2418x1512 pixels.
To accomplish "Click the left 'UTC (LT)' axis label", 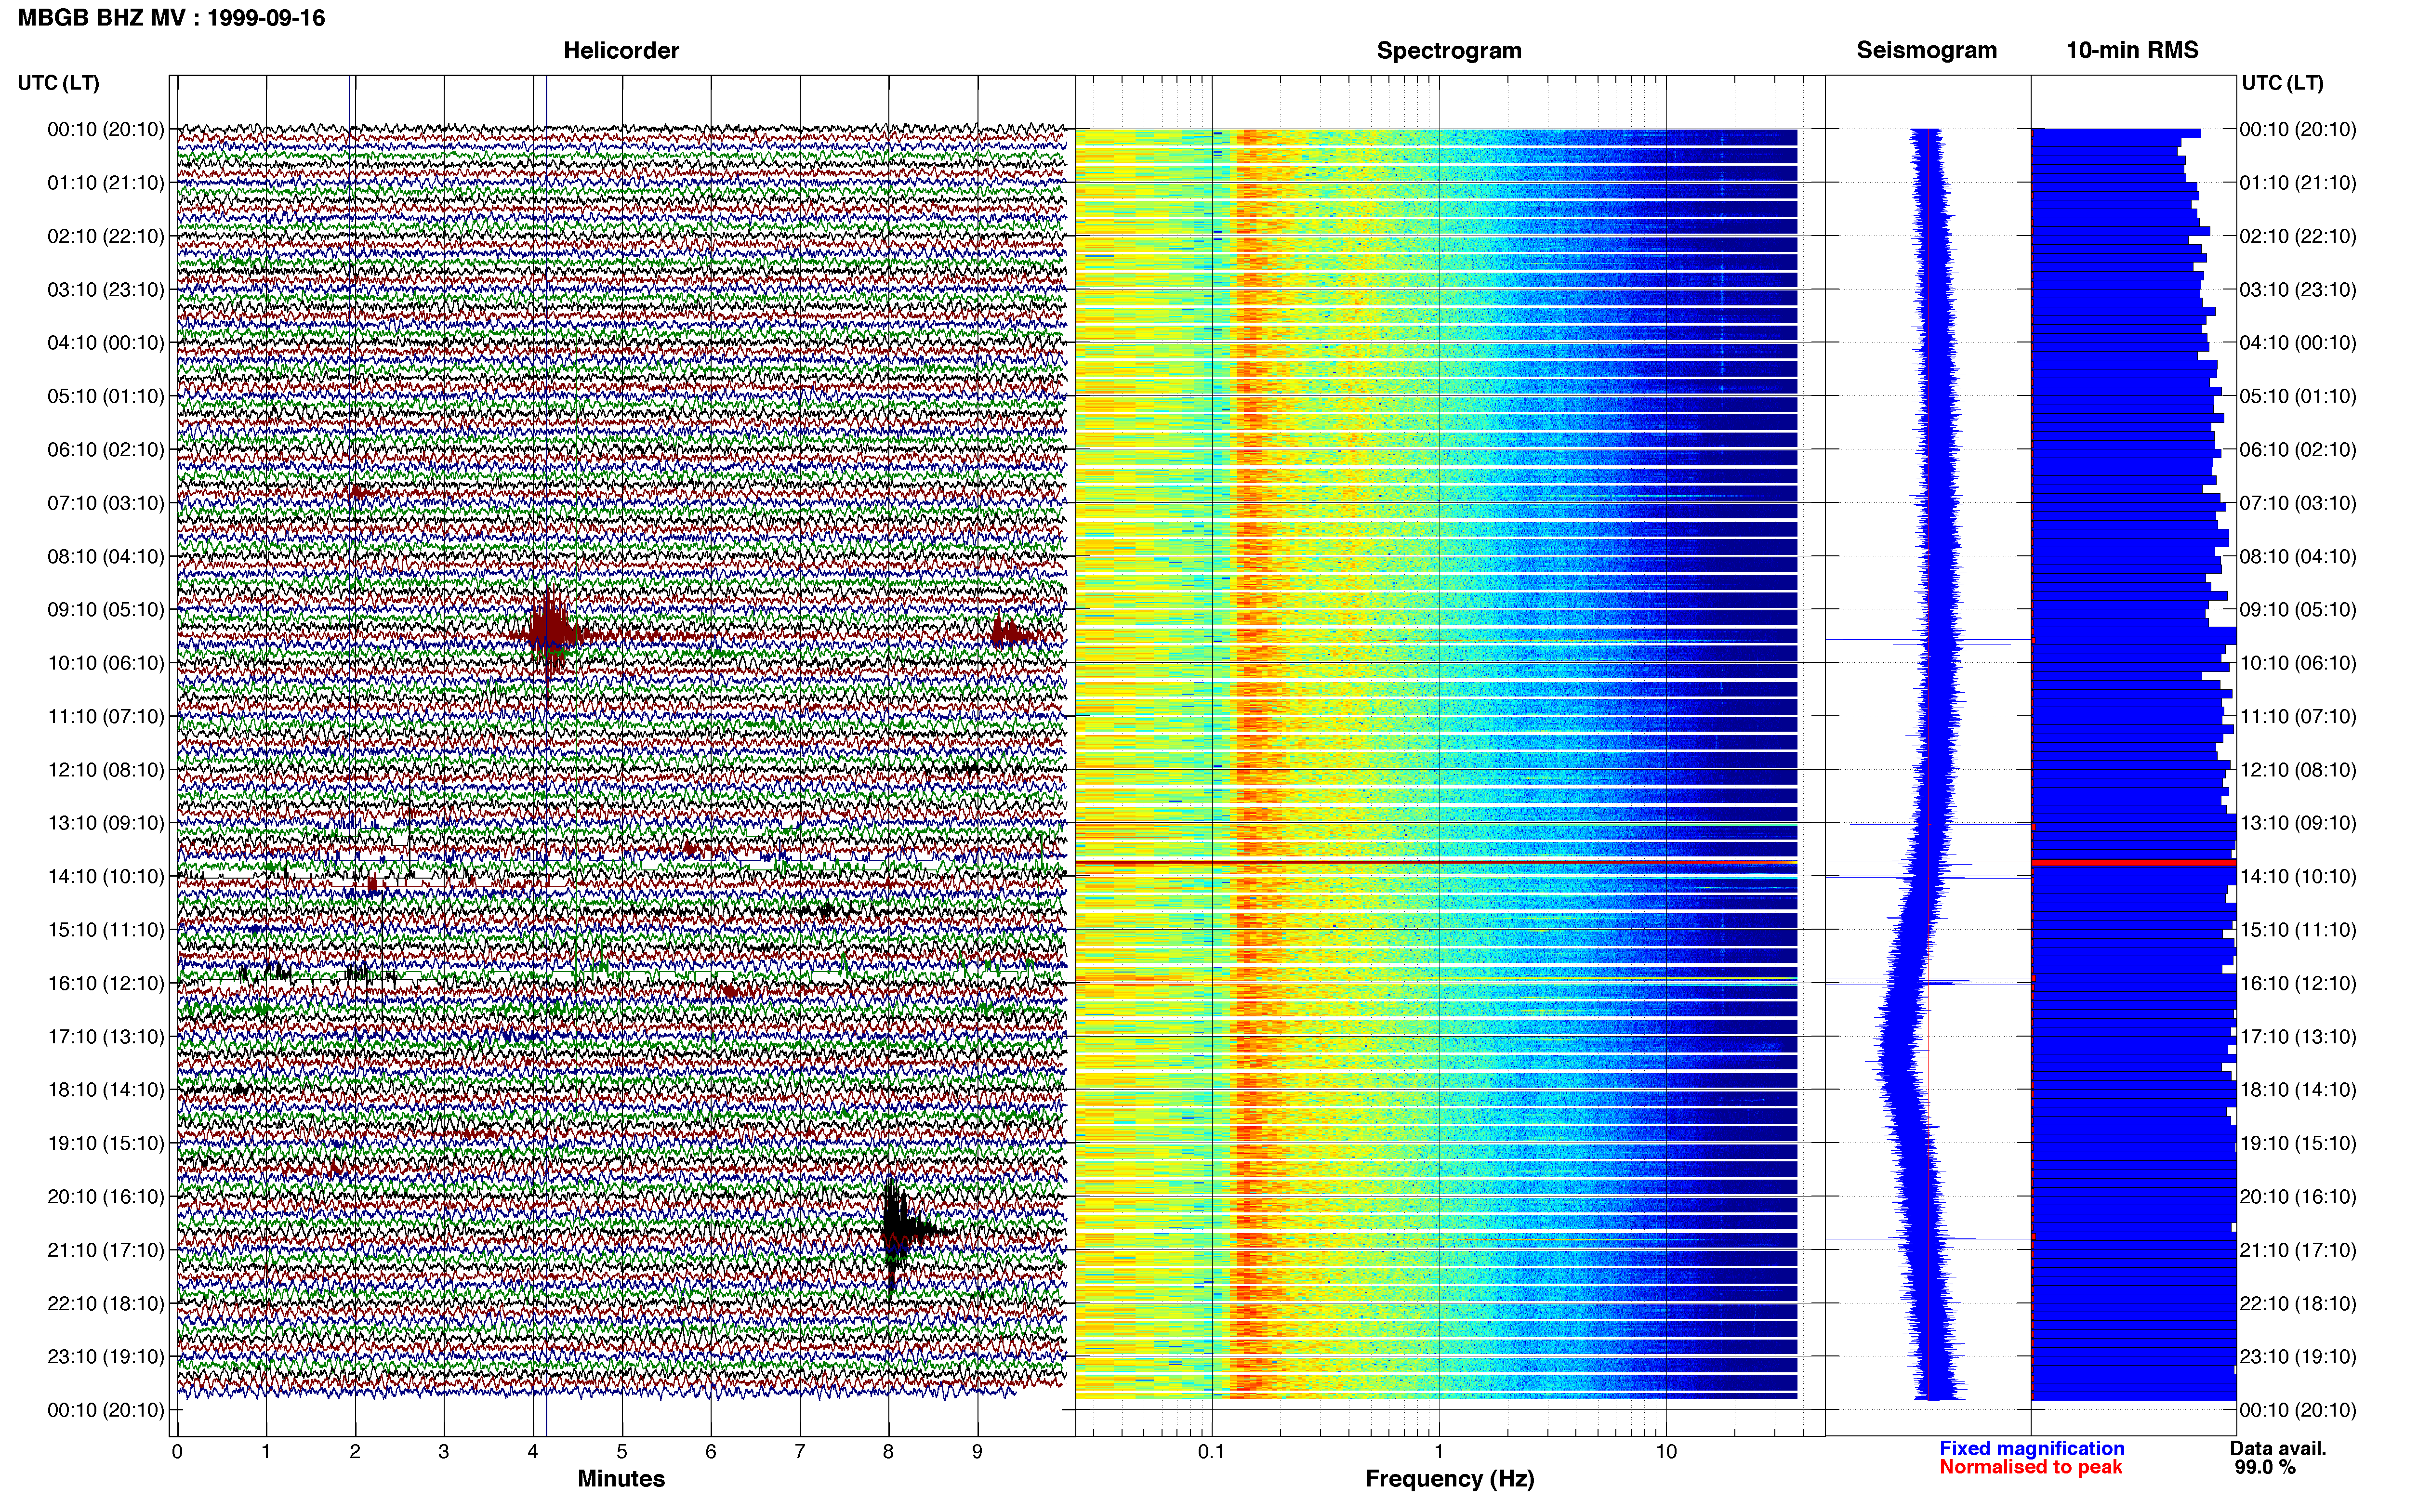I will point(59,83).
